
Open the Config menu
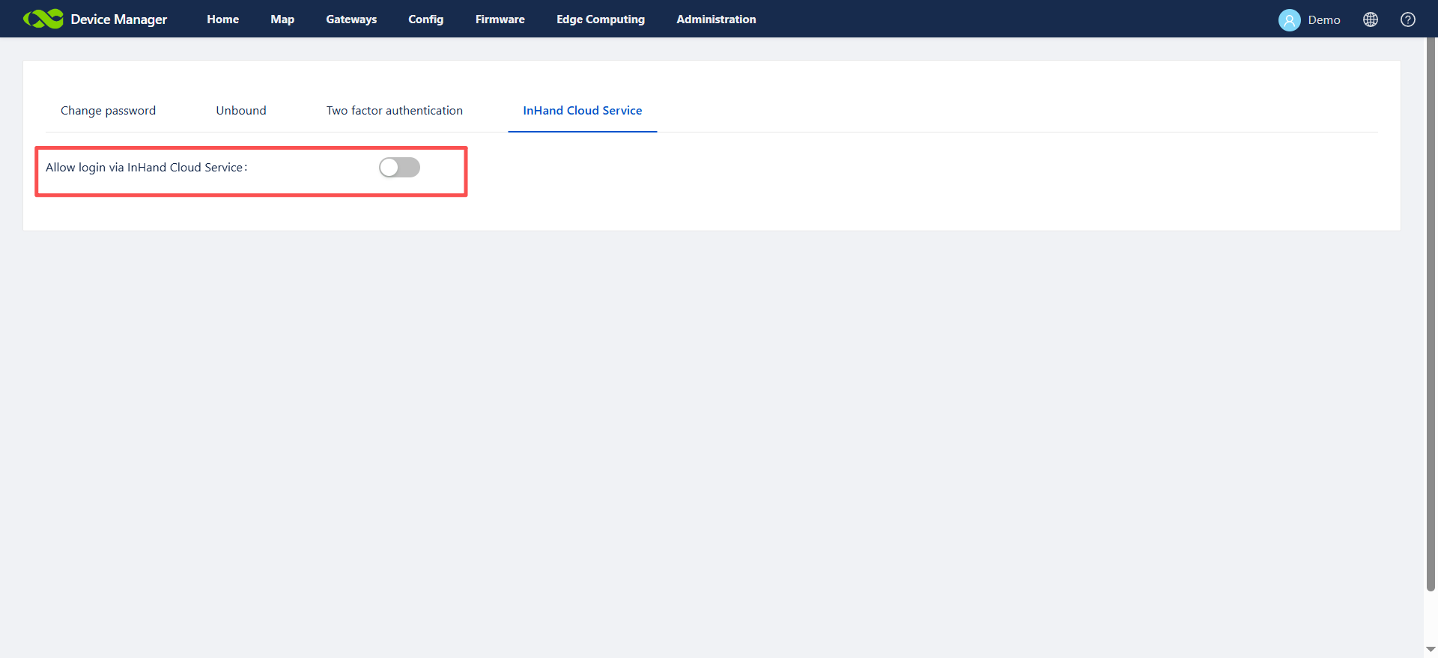[425, 19]
